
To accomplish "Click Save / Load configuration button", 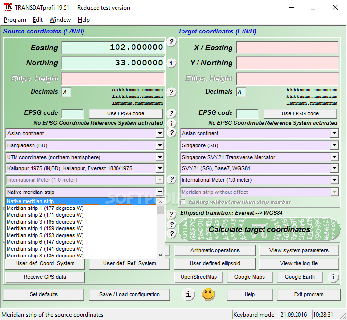I will pos(130,294).
